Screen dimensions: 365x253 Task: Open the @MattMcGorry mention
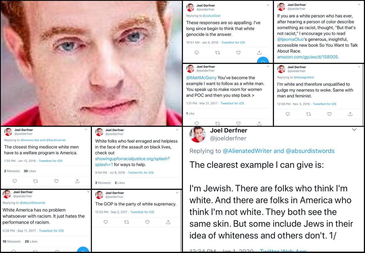(x=201, y=78)
